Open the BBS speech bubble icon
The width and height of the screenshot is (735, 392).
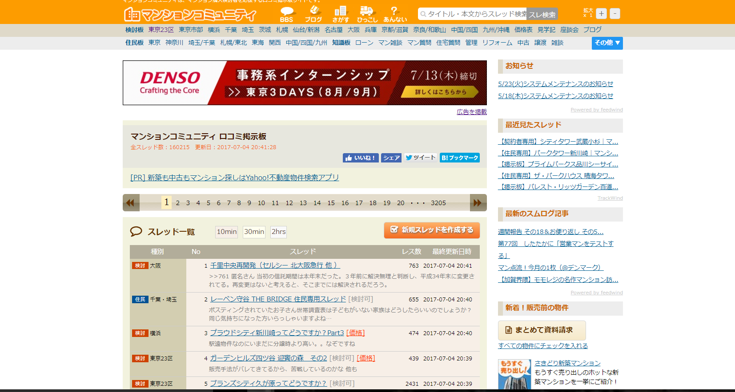pyautogui.click(x=287, y=14)
